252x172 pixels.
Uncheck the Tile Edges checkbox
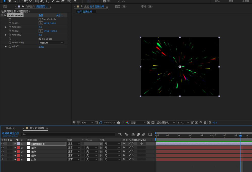(x=40, y=39)
